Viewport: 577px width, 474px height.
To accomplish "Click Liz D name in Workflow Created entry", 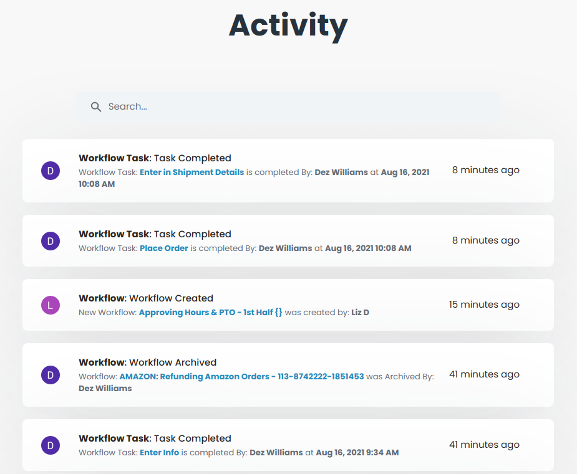I will pos(361,313).
